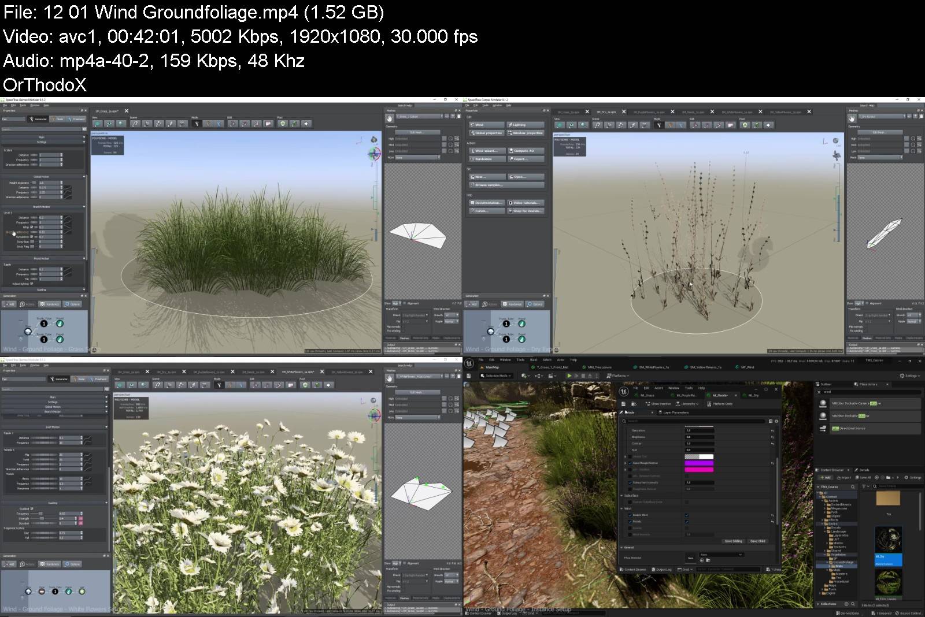925x617 pixels.
Task: Select GroundFoliage folder in Content Browser tree
Action: (x=842, y=562)
